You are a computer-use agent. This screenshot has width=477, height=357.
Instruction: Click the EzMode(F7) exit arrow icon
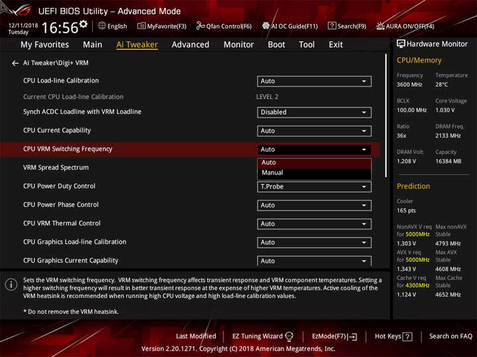point(353,337)
